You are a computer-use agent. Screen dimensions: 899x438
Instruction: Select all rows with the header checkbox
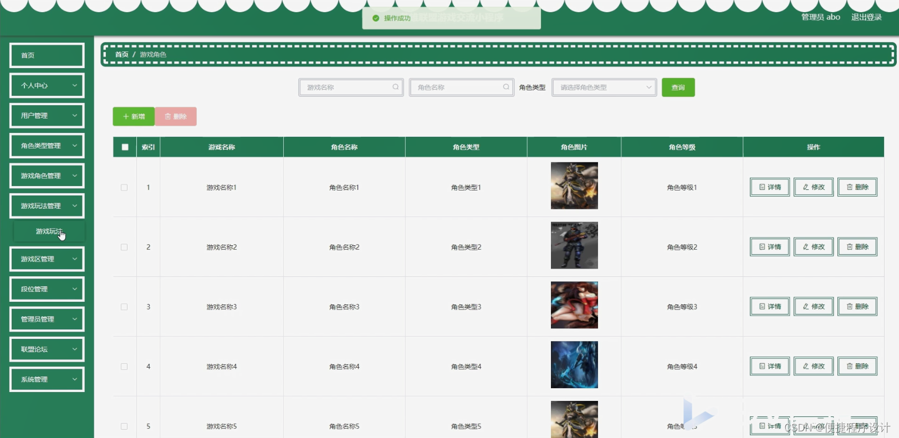[125, 147]
